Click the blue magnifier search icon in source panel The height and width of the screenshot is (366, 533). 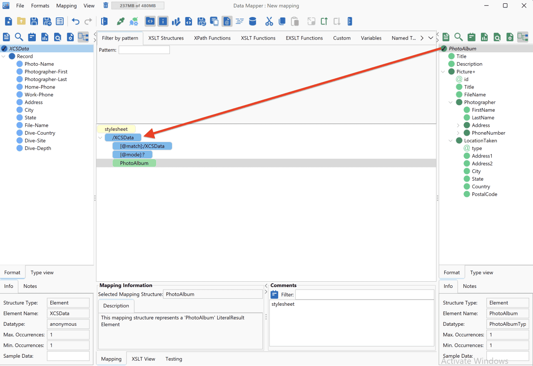(19, 37)
